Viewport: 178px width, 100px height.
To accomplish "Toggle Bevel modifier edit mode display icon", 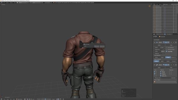I will pyautogui.click(x=168, y=42).
